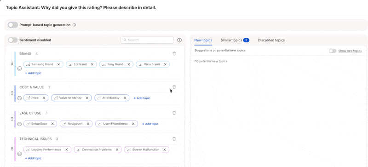
Task: Click the 'No potential new topics' message
Action: tap(211, 61)
